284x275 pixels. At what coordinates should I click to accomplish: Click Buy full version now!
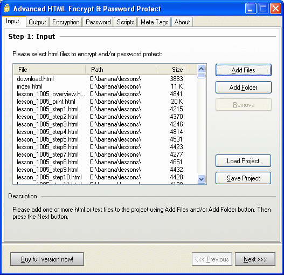pyautogui.click(x=47, y=259)
